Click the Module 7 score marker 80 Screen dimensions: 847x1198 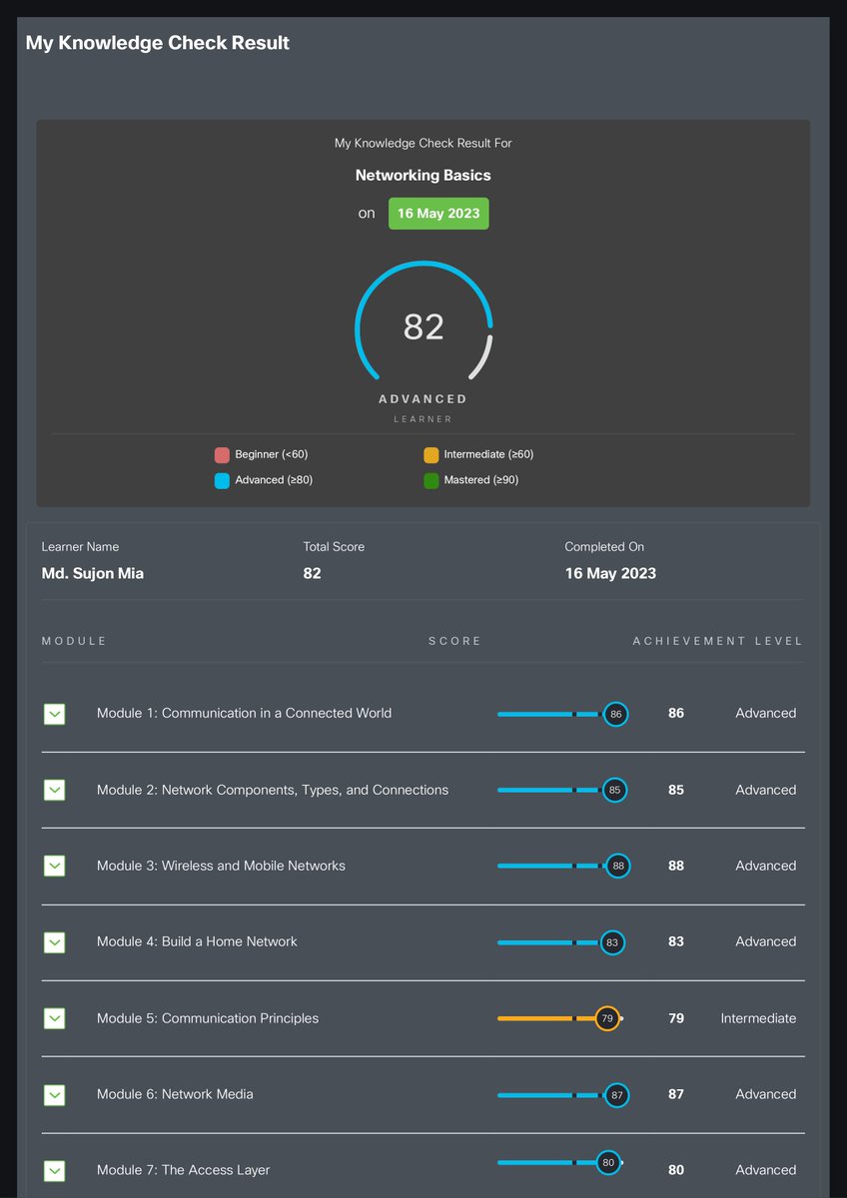(608, 1162)
